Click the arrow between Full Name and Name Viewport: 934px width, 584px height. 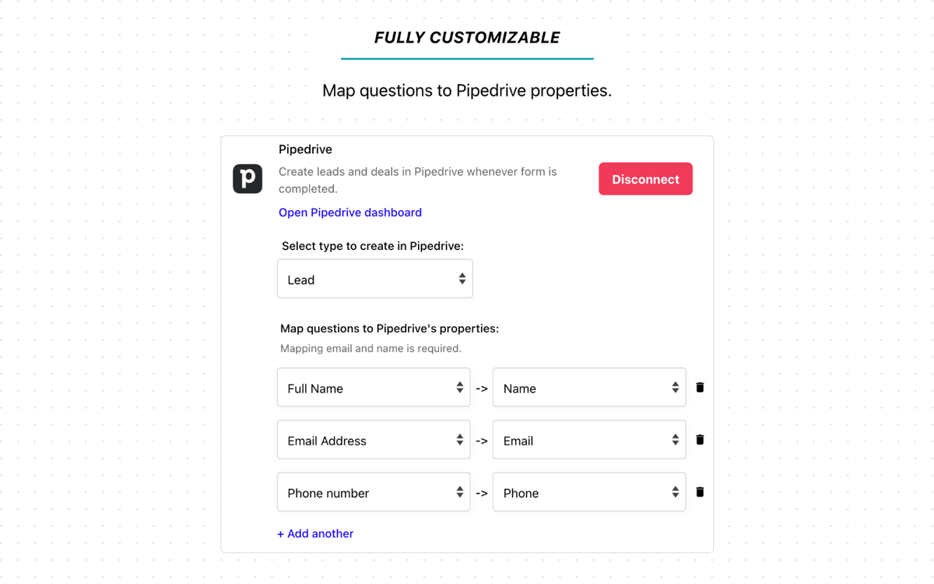481,387
